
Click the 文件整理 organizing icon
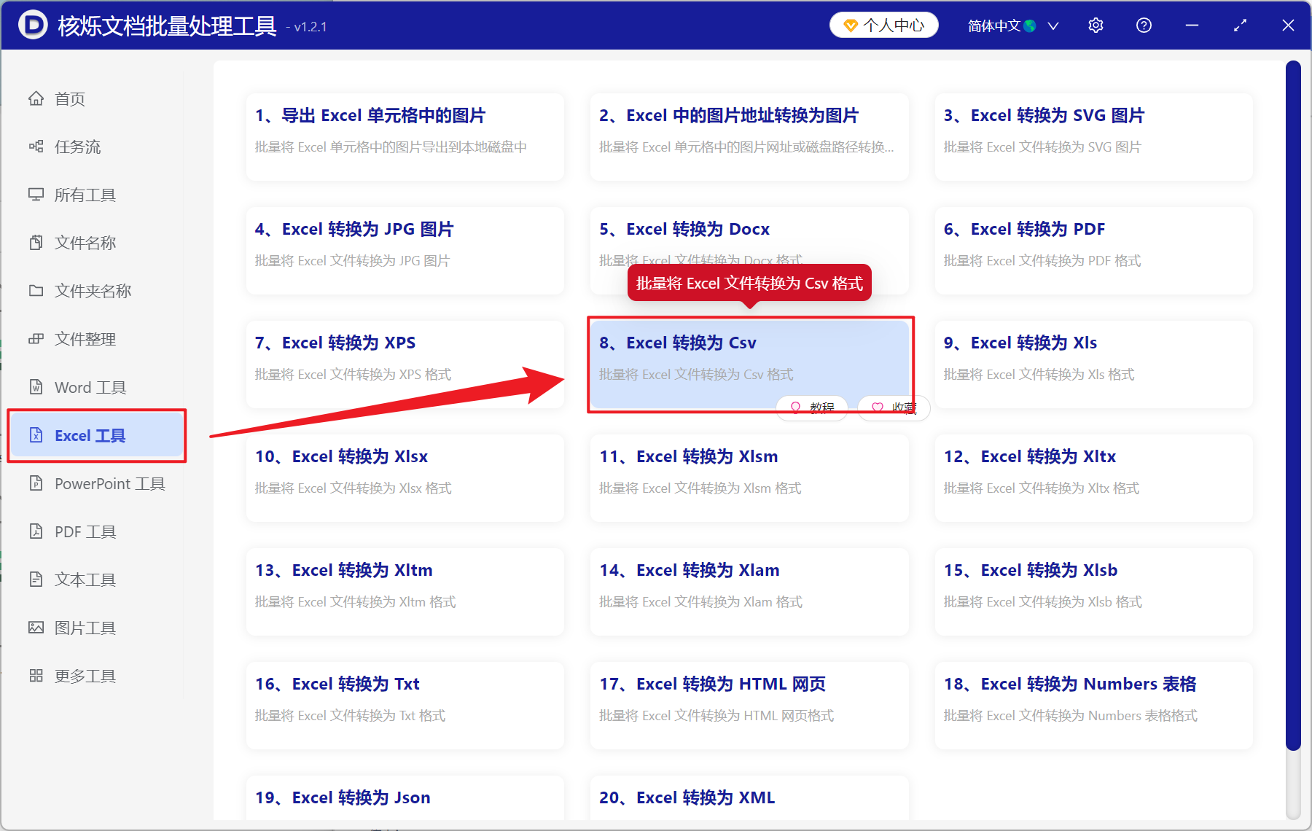point(36,339)
